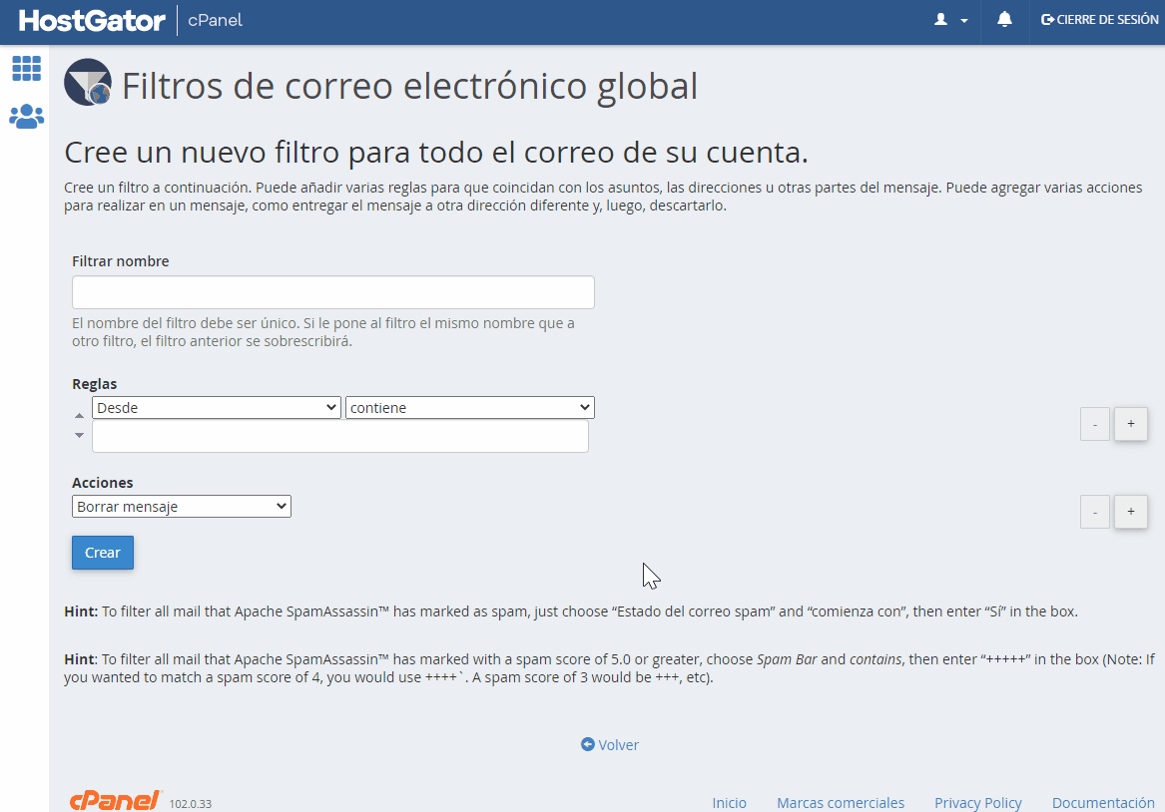This screenshot has height=812, width=1165.
Task: Open the Documentación footer link
Action: [x=1103, y=802]
